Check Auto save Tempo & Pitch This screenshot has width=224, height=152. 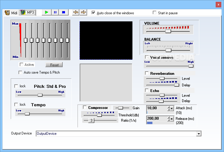click(20, 72)
